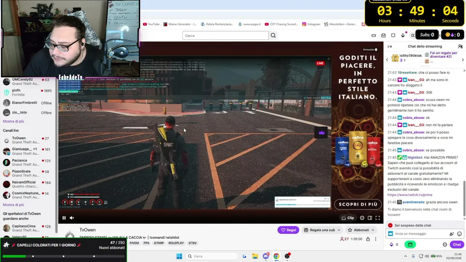Select the FIVEM tag

[134, 243]
